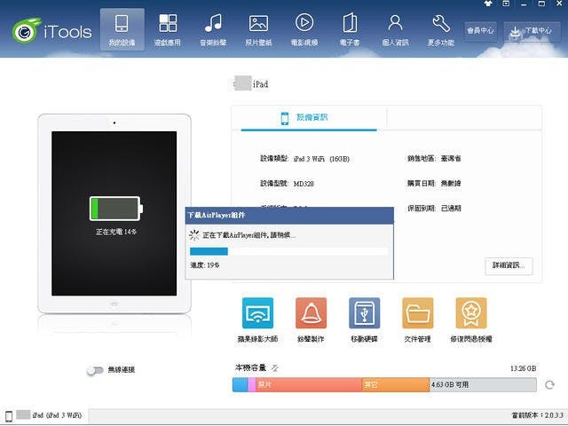
Task: Open 我的設備 (My Device) in top toolbar
Action: click(122, 28)
